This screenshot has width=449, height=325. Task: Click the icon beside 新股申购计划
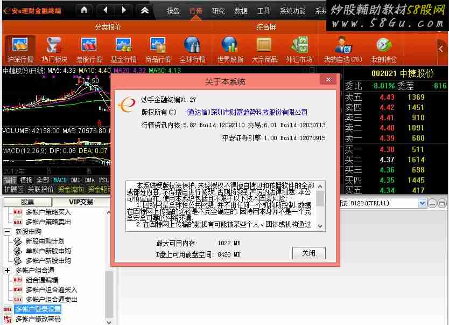(x=18, y=241)
